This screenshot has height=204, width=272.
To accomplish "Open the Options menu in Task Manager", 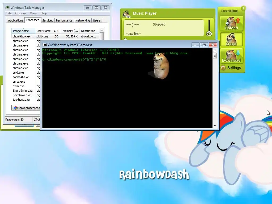I will pos(21,13).
